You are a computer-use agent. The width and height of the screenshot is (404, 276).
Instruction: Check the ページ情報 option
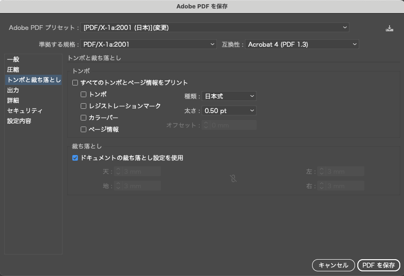click(x=84, y=129)
